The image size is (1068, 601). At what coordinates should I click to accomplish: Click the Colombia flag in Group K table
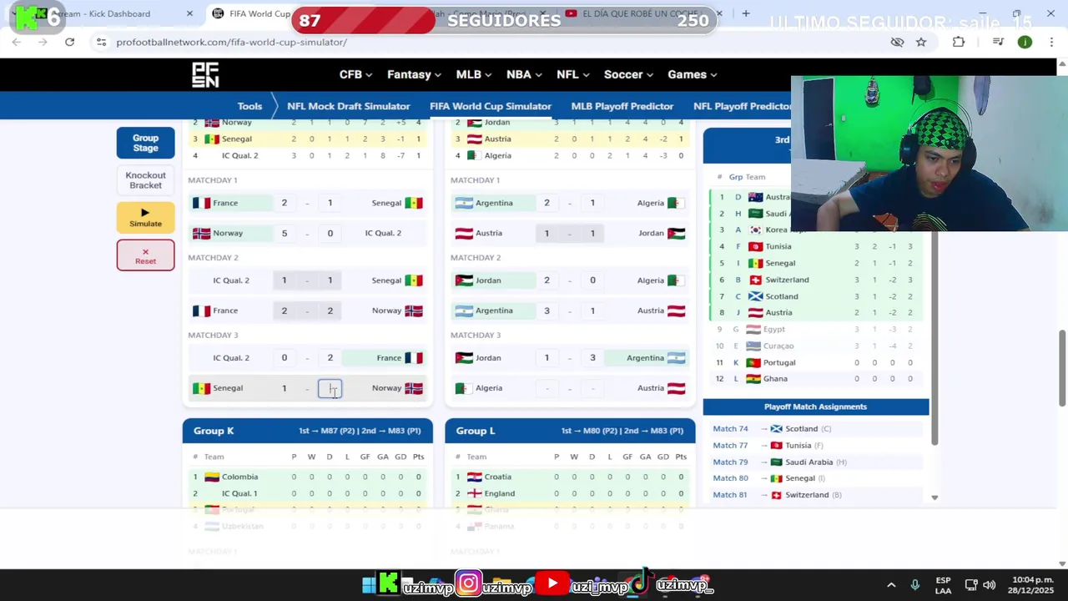click(212, 477)
